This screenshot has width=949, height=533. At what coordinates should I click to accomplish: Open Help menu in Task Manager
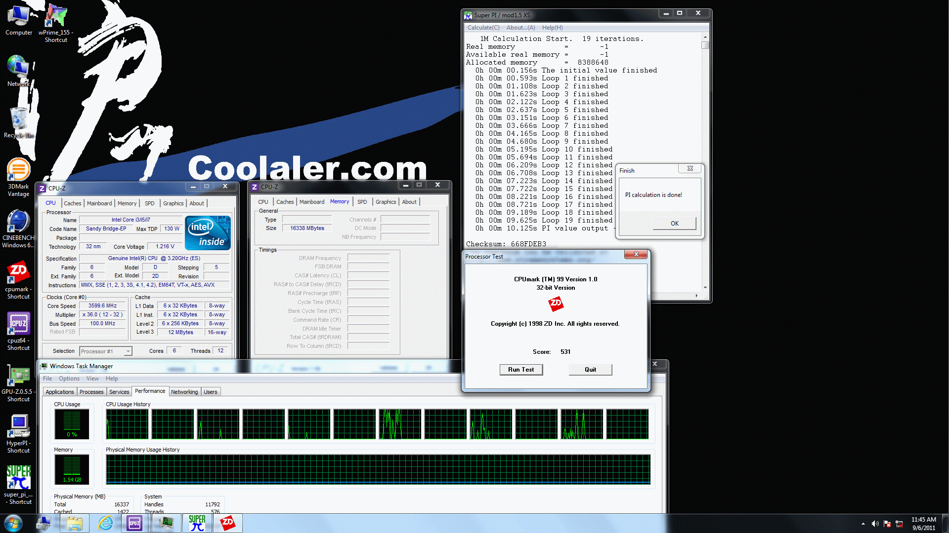pos(112,379)
